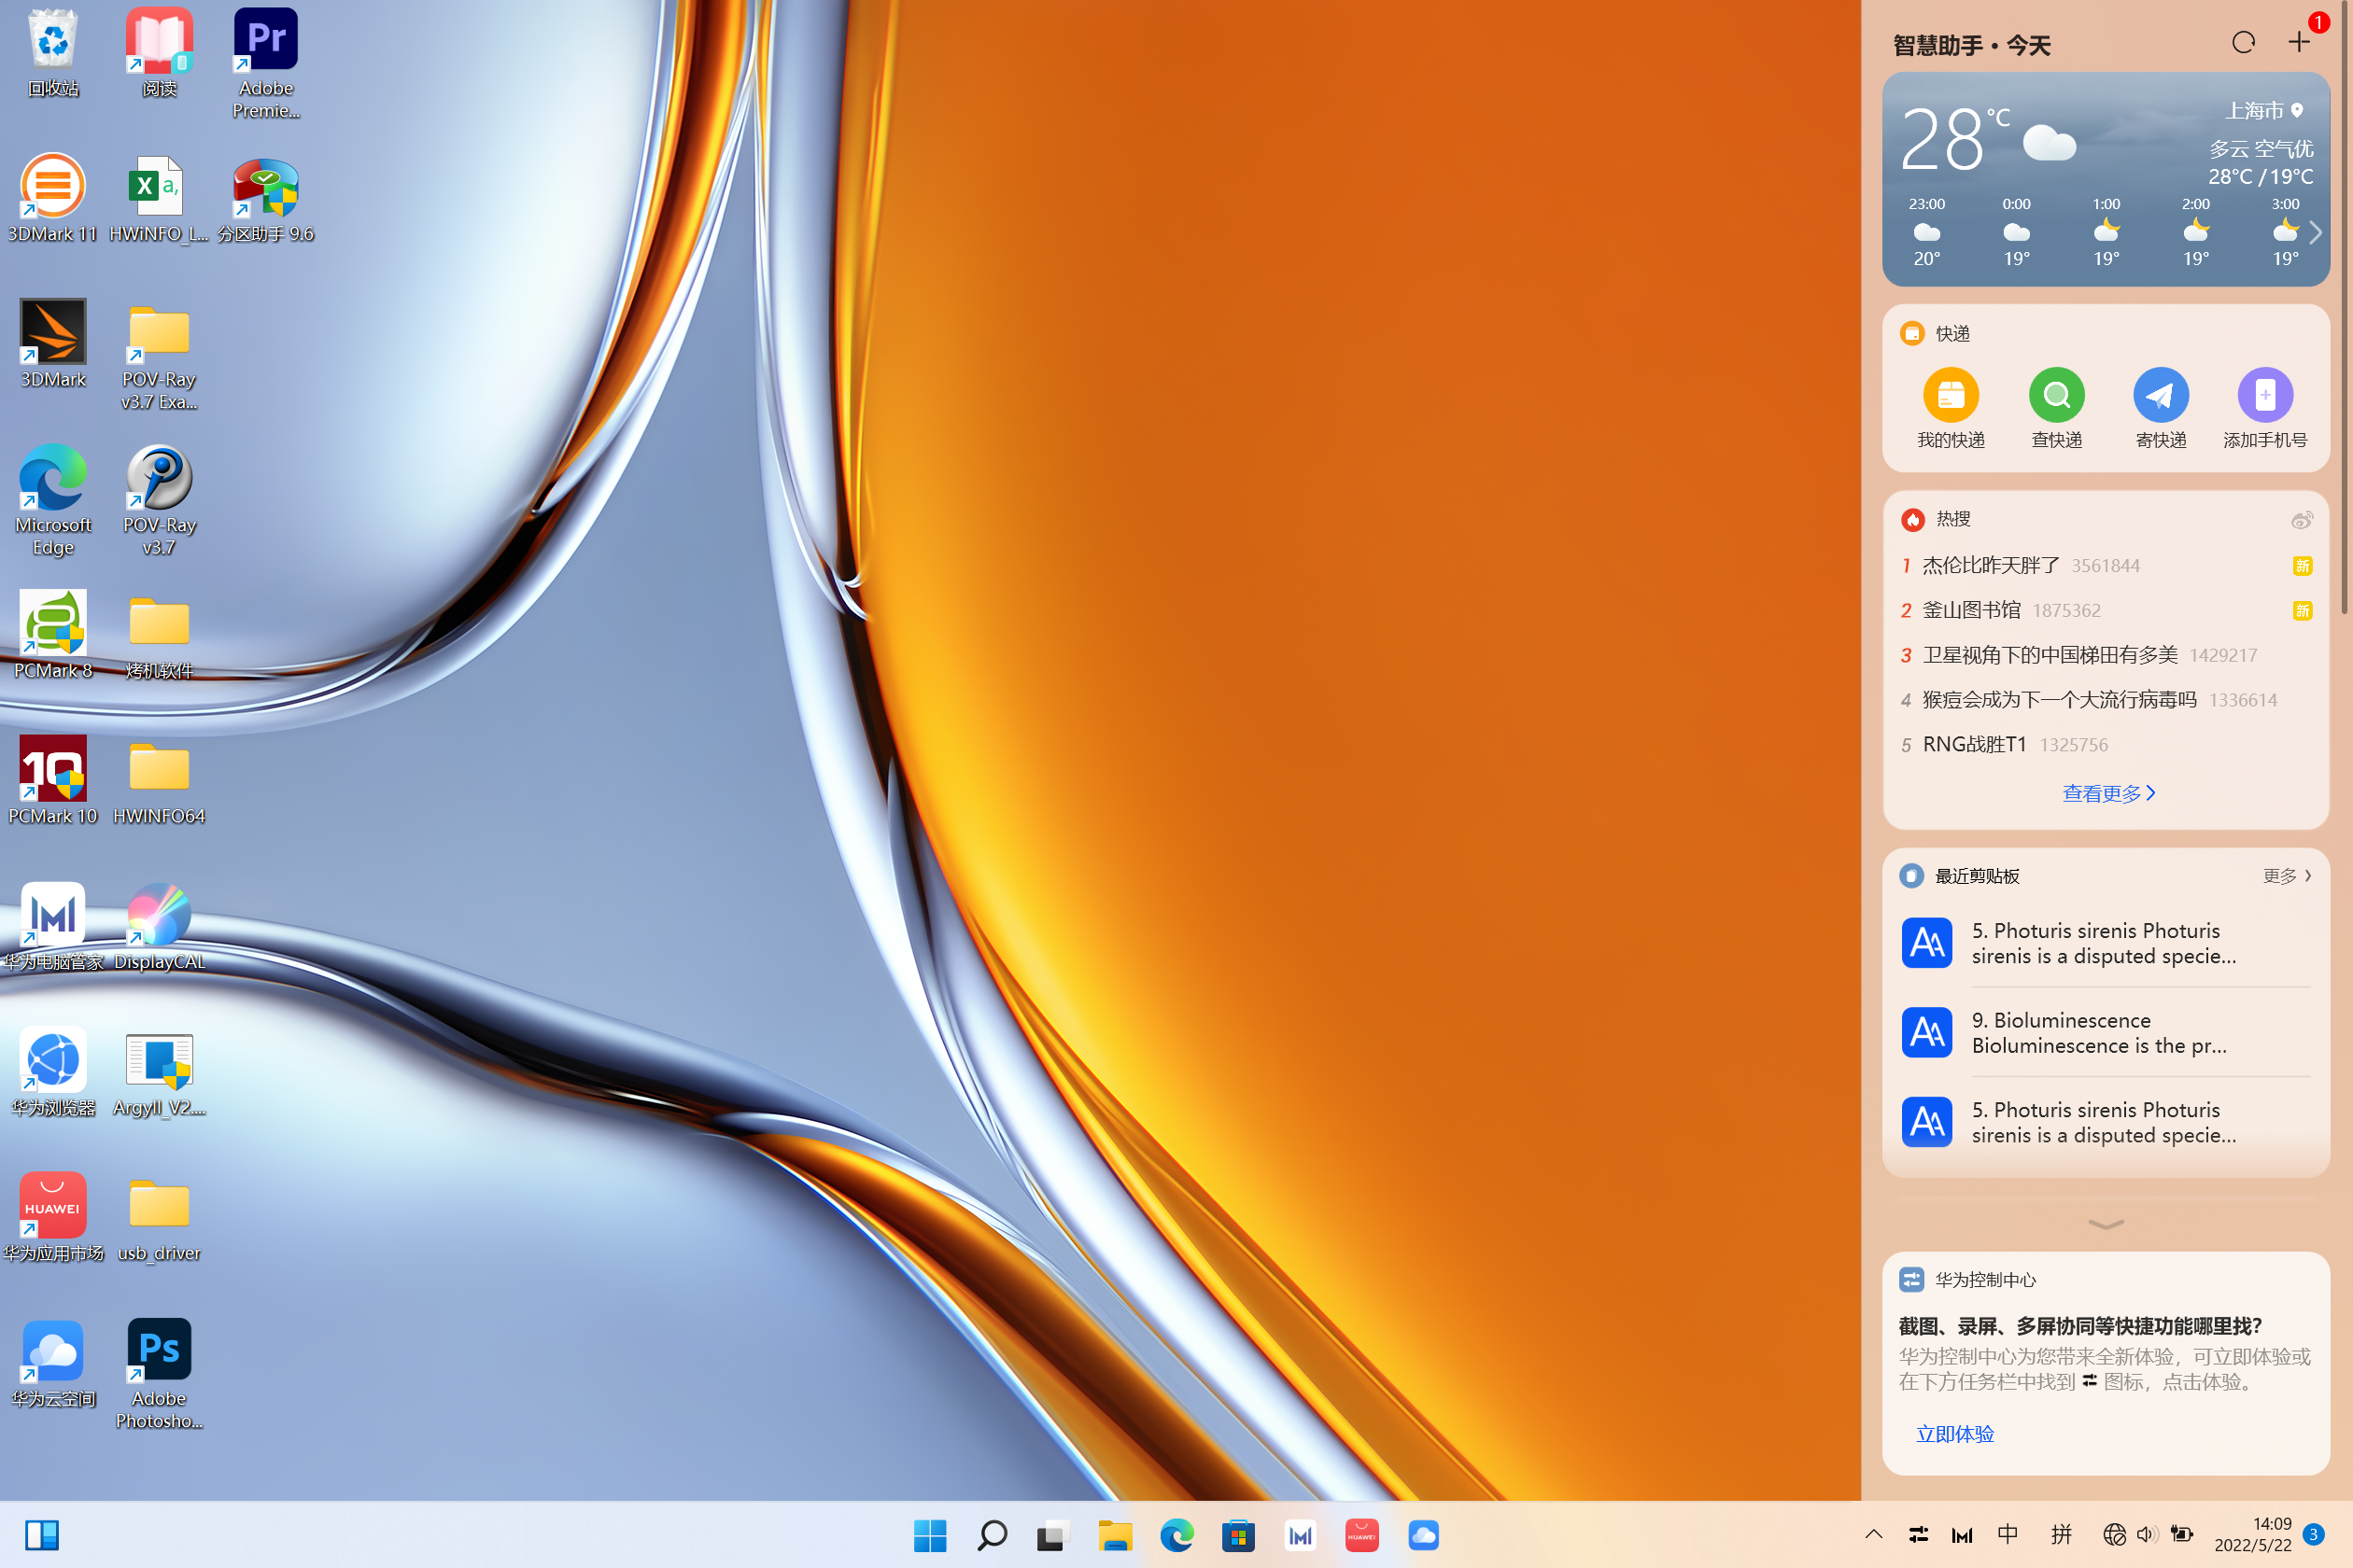Screen dimensions: 2353x1568
Task: Launch 华为电脑管家 from the taskbar
Action: tap(1300, 1535)
